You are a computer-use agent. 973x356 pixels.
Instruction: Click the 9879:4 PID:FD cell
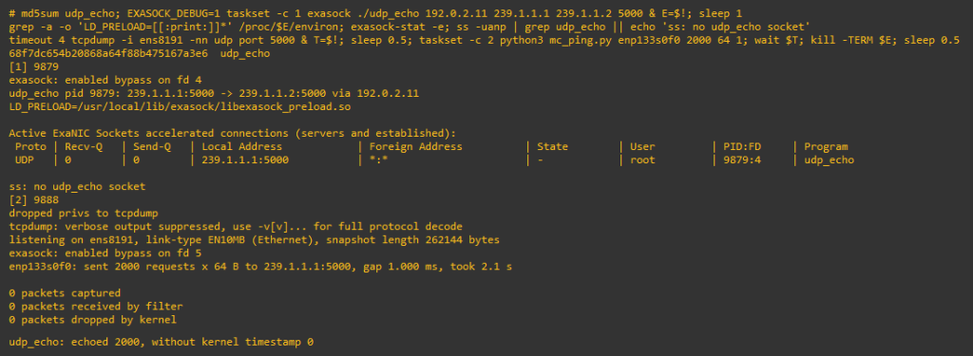coord(742,160)
